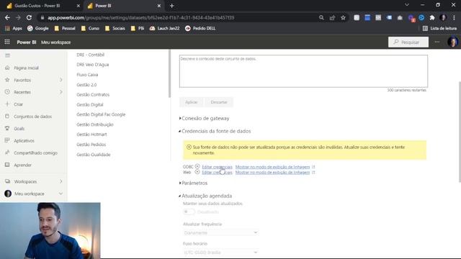Open the Chrome three-dot menu

click(x=454, y=17)
